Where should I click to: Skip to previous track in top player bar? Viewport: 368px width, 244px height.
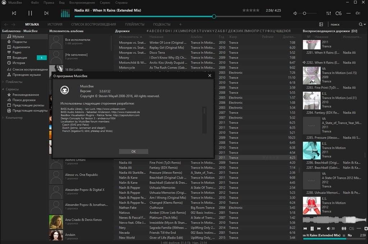pyautogui.click(x=14, y=13)
